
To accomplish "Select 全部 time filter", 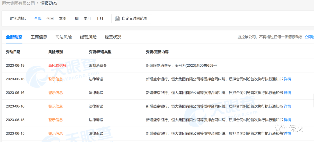I will [38, 19].
